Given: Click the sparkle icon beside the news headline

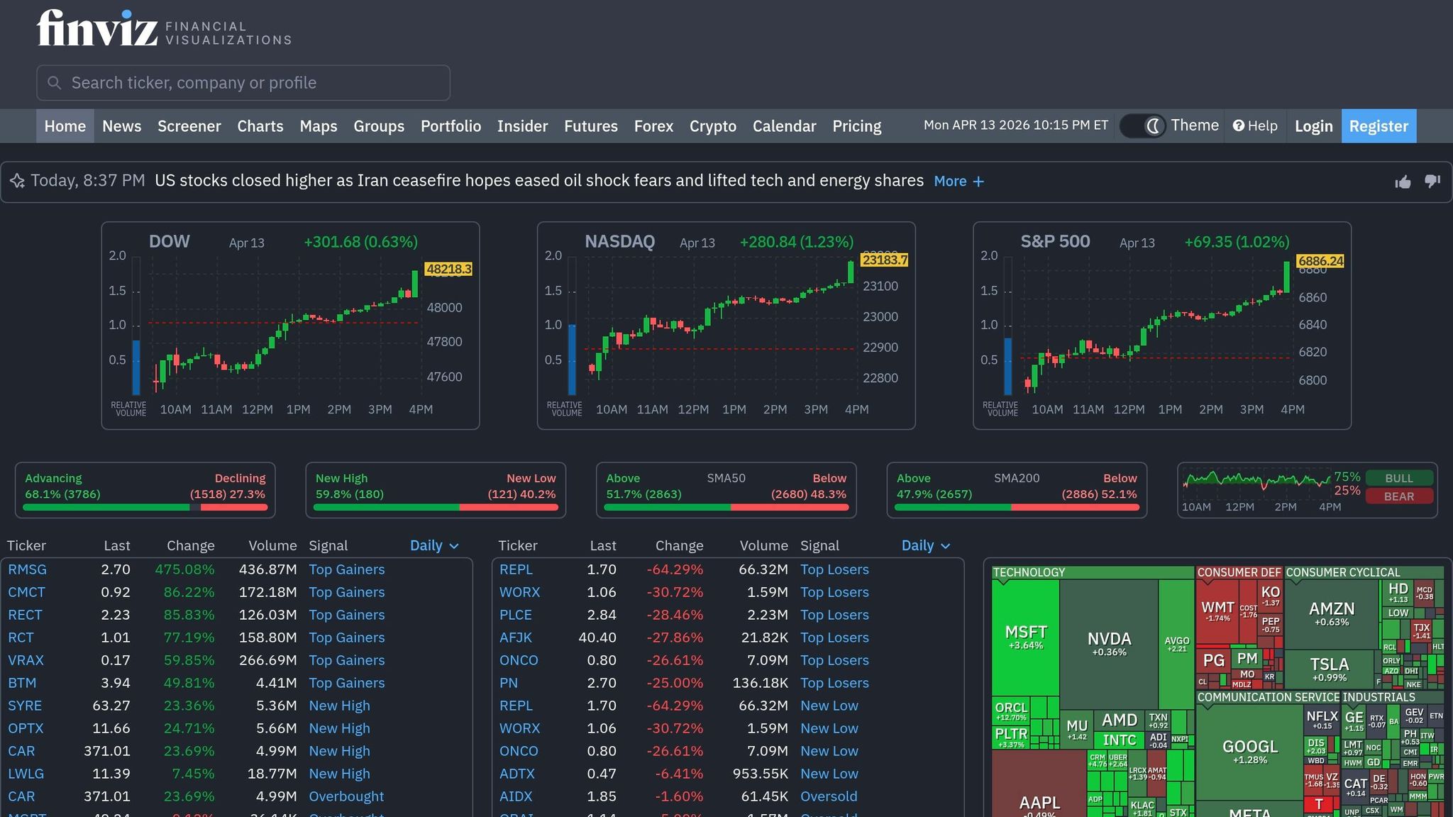Looking at the screenshot, I should point(18,181).
